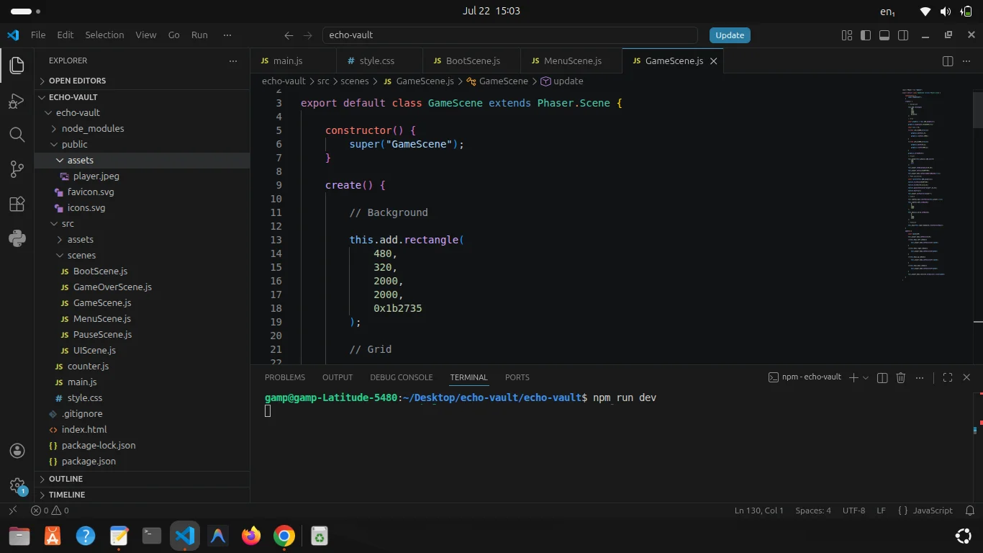Open errors and warnings count in status bar
This screenshot has width=983, height=553.
click(50, 511)
